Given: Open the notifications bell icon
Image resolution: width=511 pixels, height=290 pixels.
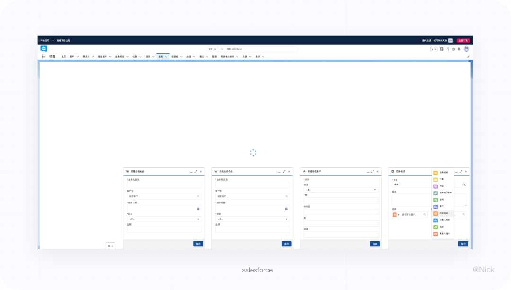Looking at the screenshot, I should (x=459, y=49).
